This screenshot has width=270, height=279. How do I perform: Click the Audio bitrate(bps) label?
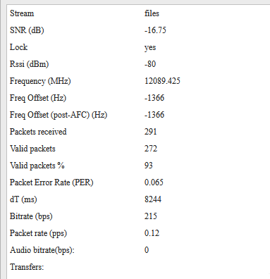click(x=42, y=250)
